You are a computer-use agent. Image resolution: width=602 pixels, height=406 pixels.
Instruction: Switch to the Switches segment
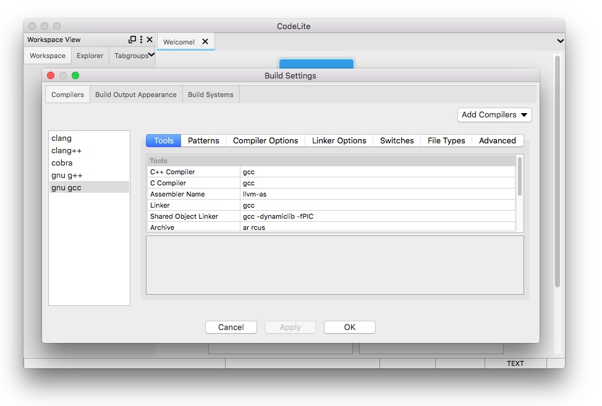click(x=397, y=140)
